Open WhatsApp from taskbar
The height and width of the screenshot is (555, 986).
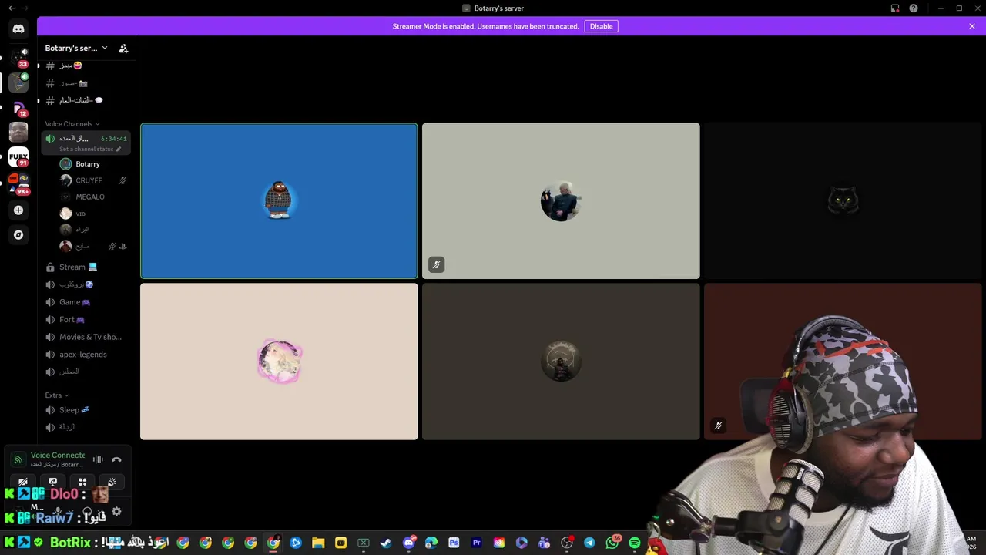coord(612,543)
